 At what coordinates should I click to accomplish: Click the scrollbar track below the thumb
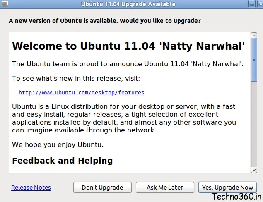tap(254, 124)
